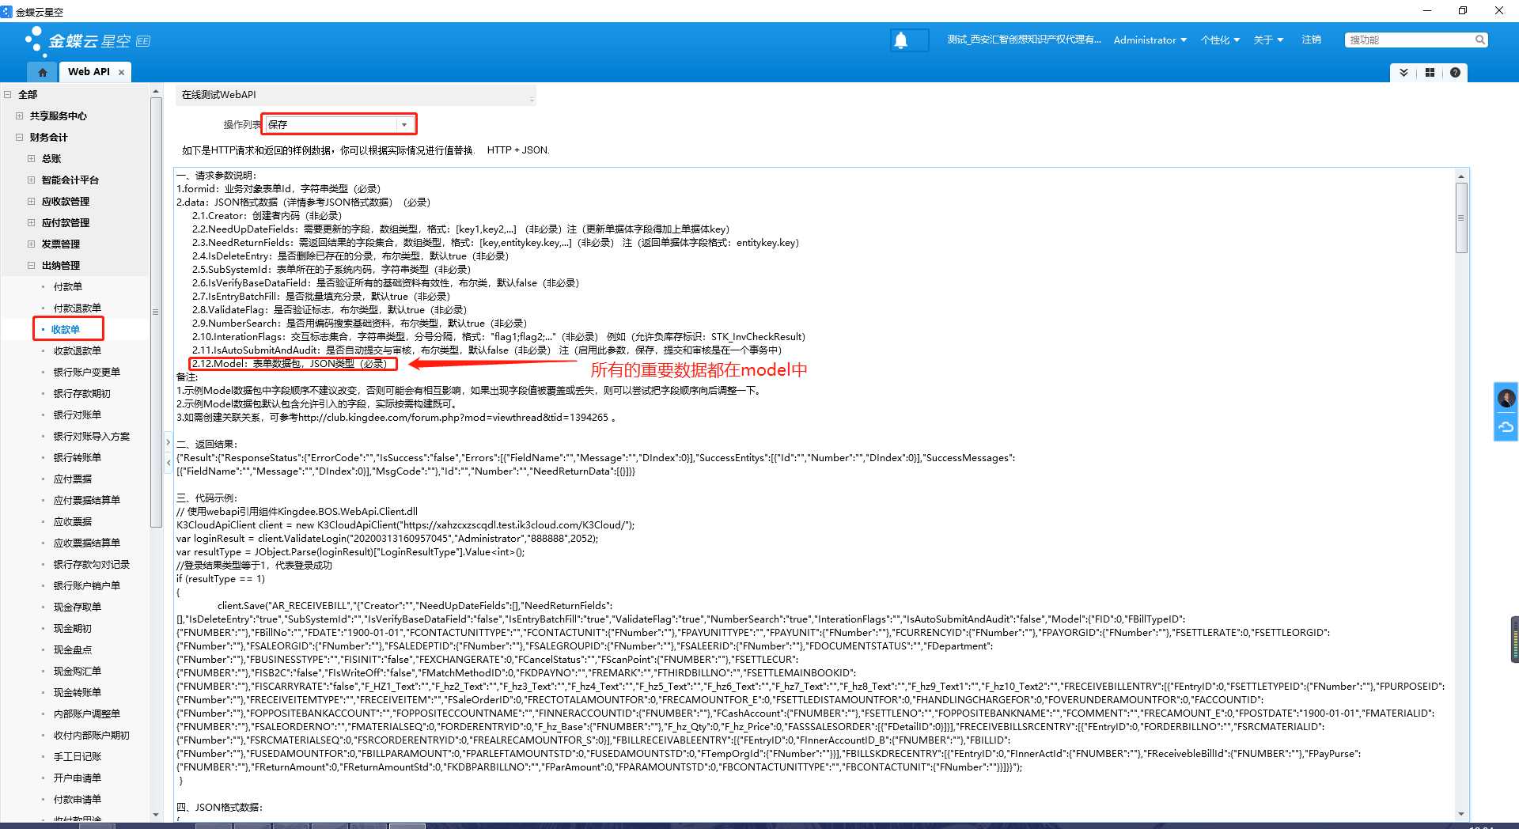
Task: Select 银行账户销户单 in the tree
Action: click(x=86, y=585)
